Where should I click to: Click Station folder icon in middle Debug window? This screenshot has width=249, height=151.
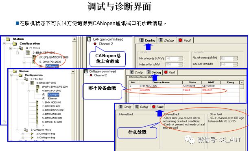point(15,71)
